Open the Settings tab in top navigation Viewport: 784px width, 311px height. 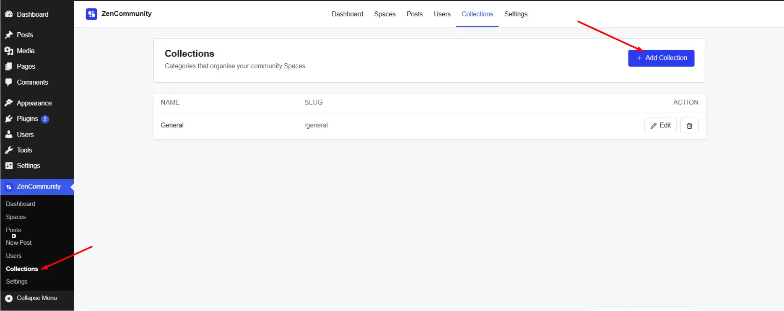516,14
